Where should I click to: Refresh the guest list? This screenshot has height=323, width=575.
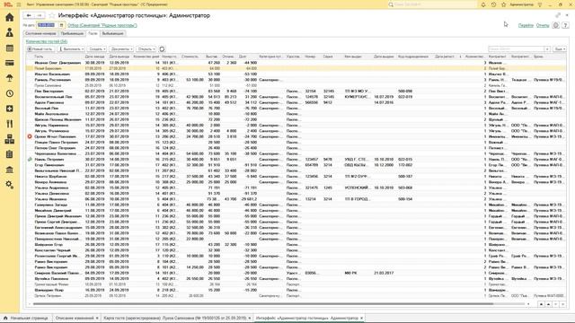click(162, 48)
